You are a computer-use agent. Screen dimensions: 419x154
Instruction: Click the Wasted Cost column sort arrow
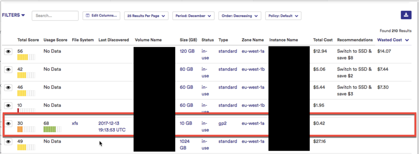point(407,40)
